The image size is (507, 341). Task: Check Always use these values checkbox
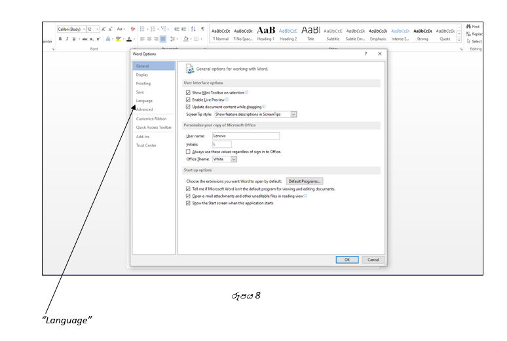coord(188,152)
